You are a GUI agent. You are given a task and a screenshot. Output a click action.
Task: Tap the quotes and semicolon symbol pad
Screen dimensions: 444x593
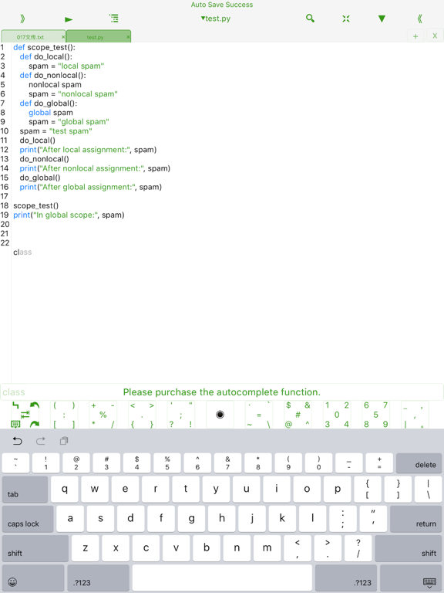click(x=181, y=415)
